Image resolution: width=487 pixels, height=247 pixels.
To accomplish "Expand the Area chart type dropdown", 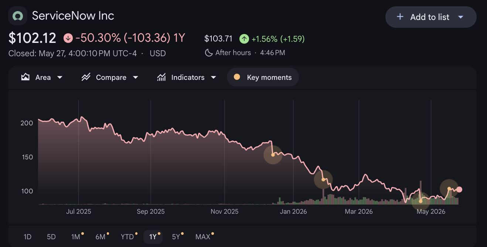I will [60, 77].
